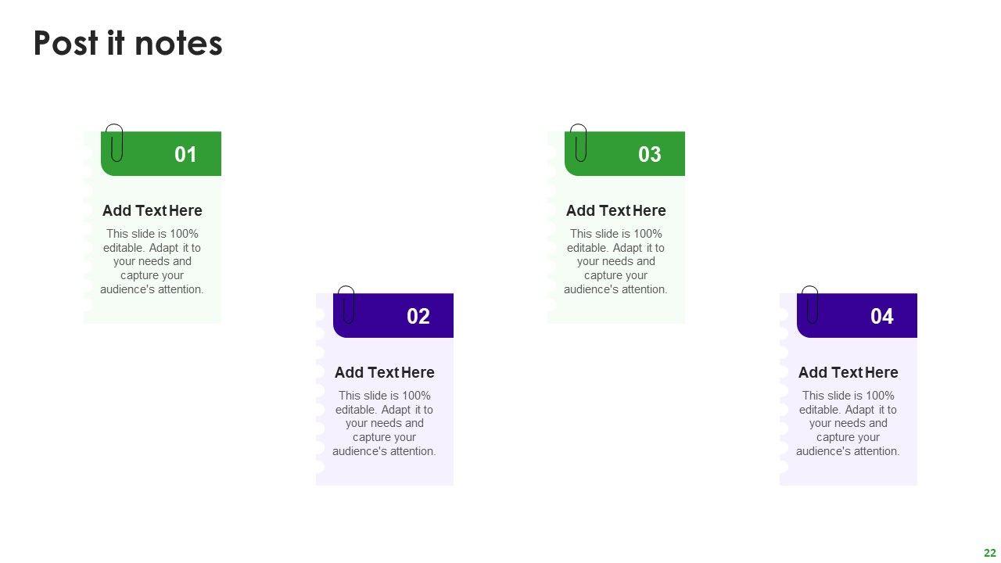Select the paperclip on note 02

click(x=346, y=304)
